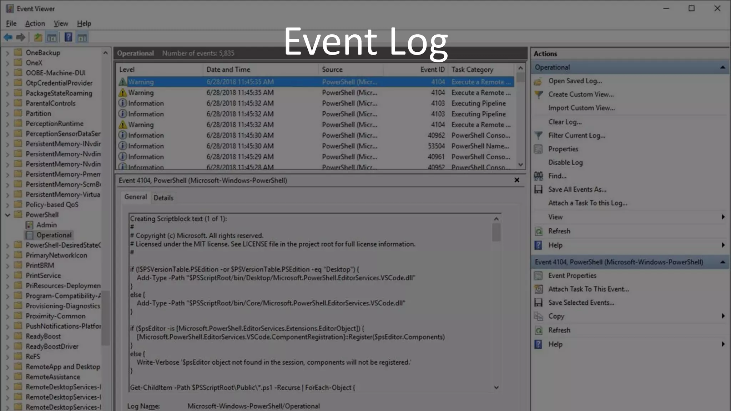
Task: Click the Event Properties icon
Action: click(538, 276)
